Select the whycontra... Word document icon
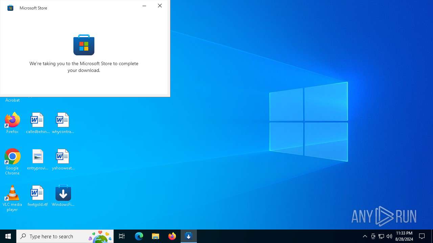 (63, 124)
